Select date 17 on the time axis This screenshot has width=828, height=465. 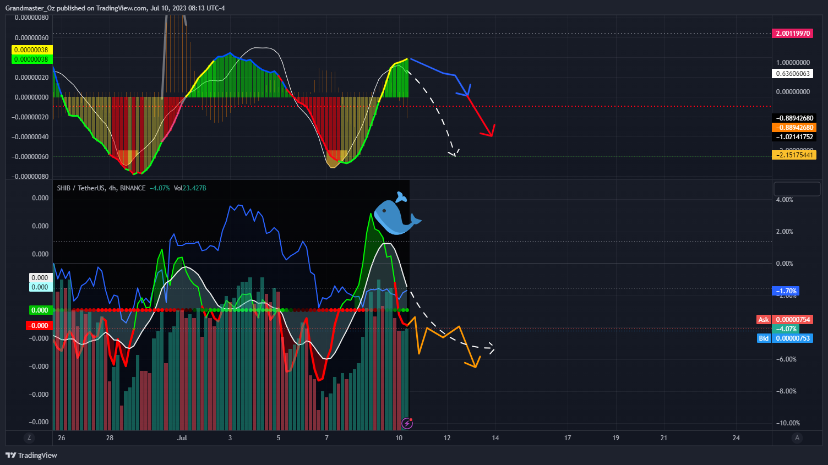(x=568, y=438)
